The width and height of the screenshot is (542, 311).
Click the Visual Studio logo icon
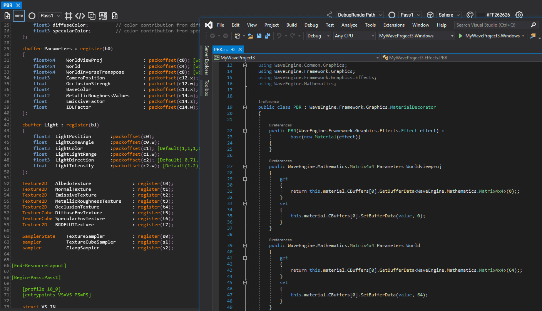point(208,25)
